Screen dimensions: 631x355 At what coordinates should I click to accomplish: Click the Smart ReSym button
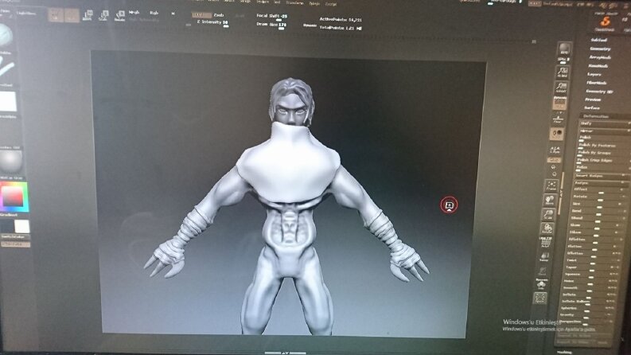click(x=602, y=175)
